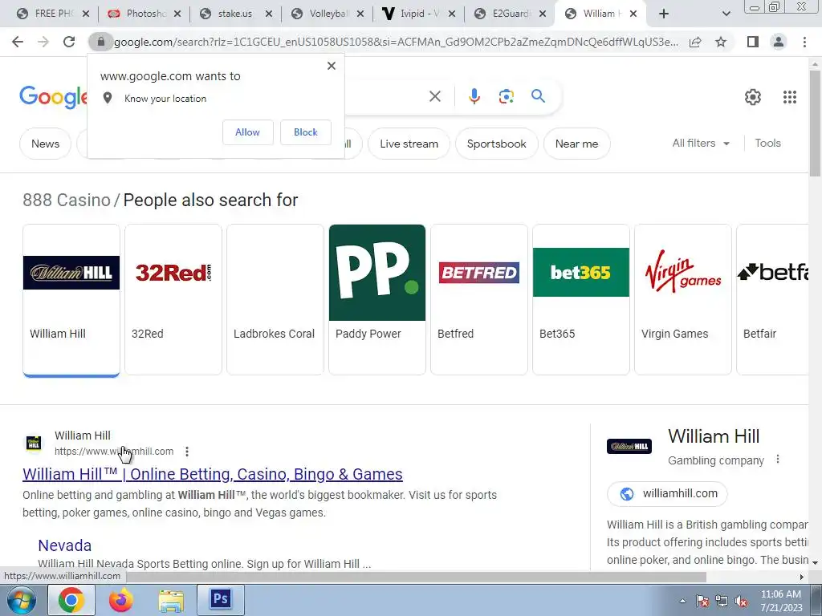Image resolution: width=822 pixels, height=616 pixels.
Task: Allow Google to know your location
Action: (x=247, y=132)
